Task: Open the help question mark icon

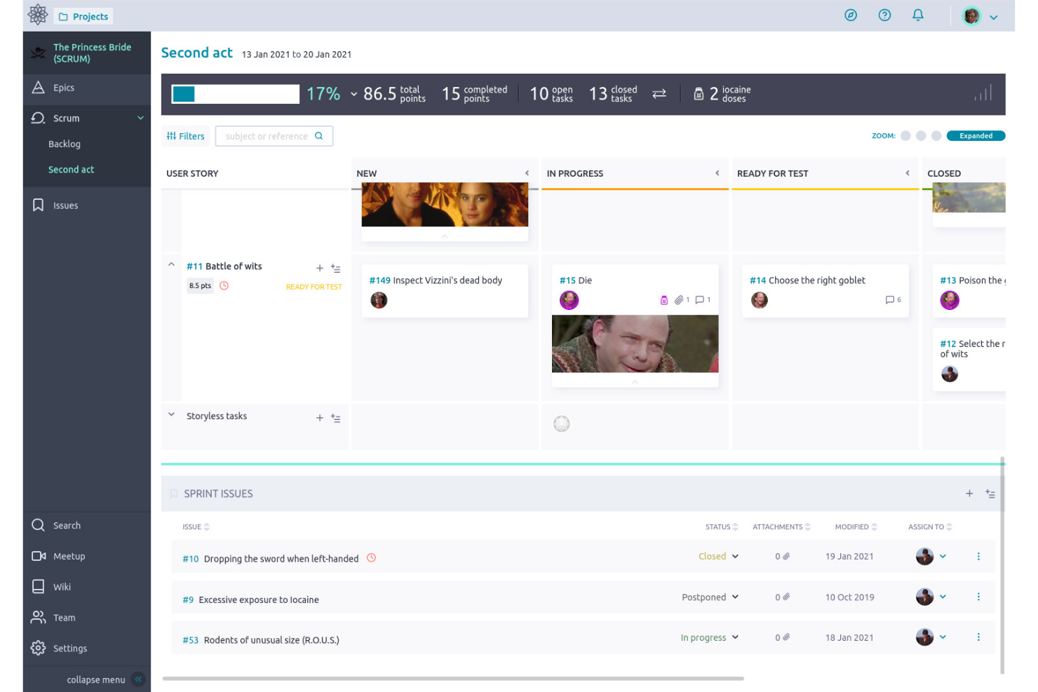Action: click(884, 15)
